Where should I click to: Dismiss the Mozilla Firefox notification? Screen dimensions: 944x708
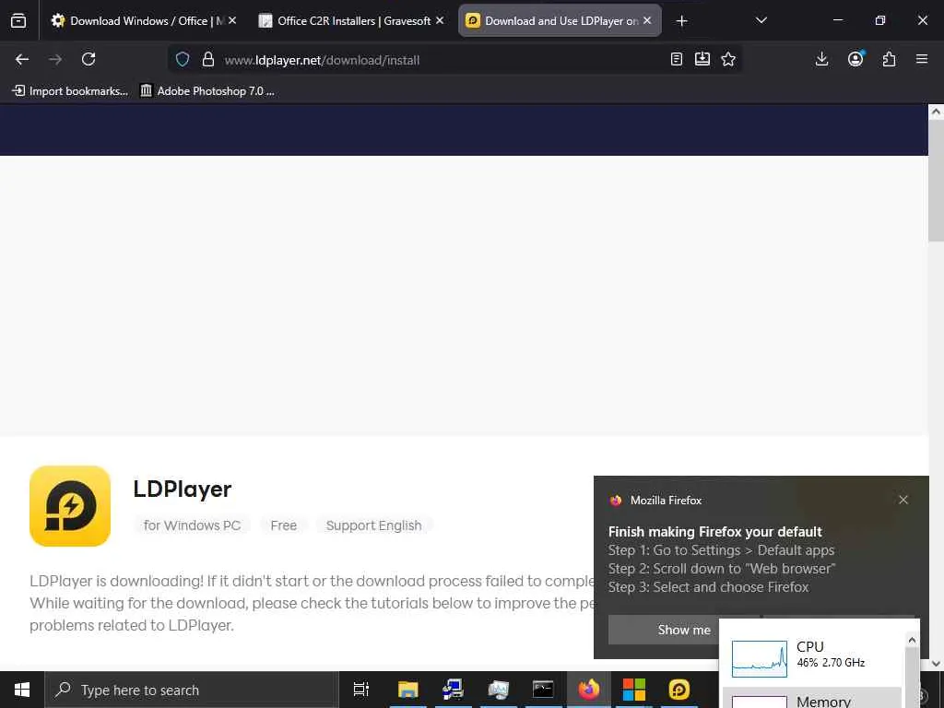[x=903, y=500]
